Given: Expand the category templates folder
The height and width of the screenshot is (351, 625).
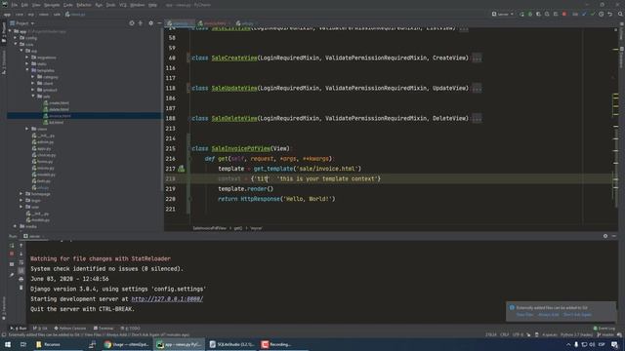Looking at the screenshot, I should (x=32, y=77).
